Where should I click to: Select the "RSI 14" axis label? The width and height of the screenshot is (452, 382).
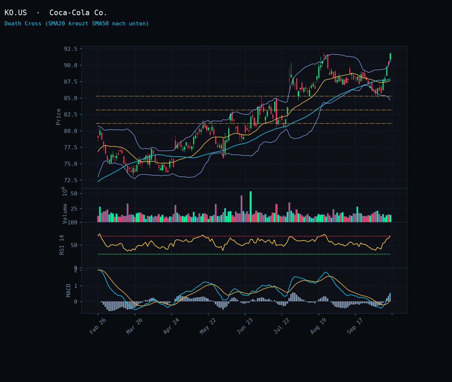tap(62, 245)
